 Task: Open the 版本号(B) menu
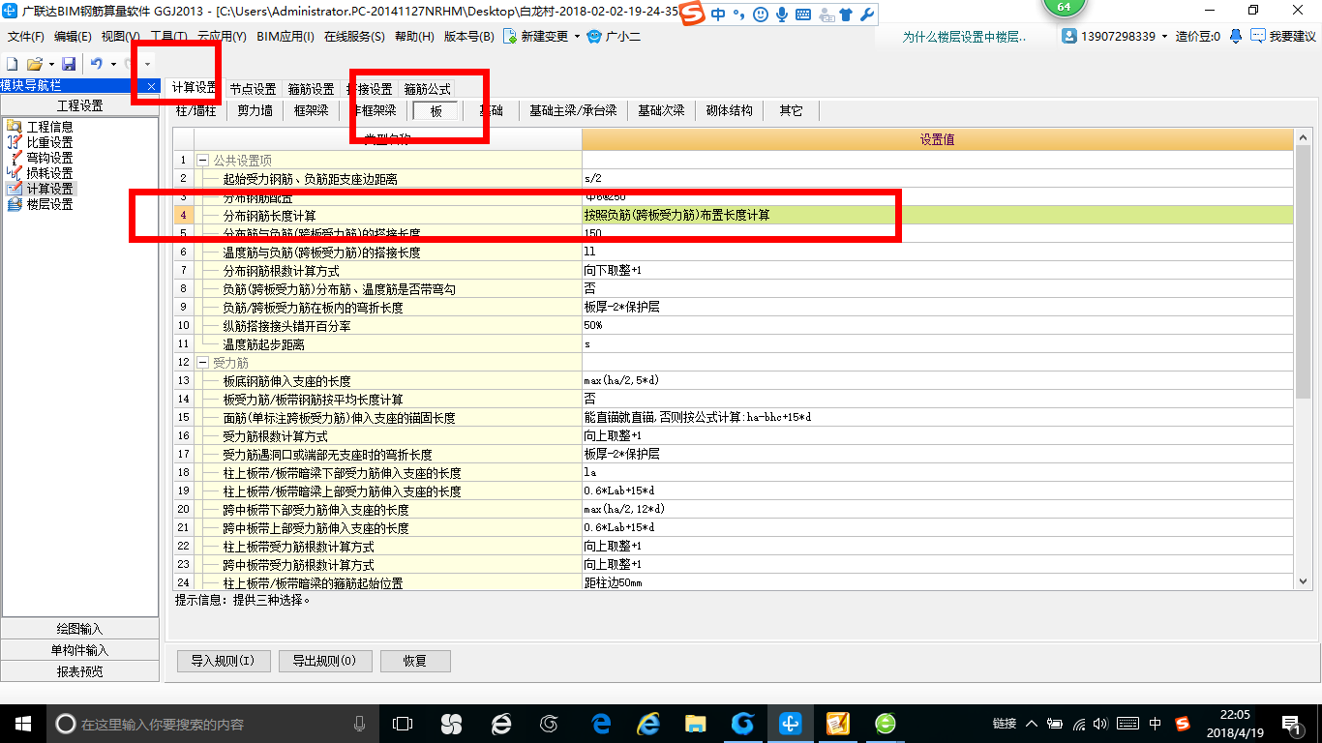click(x=468, y=37)
